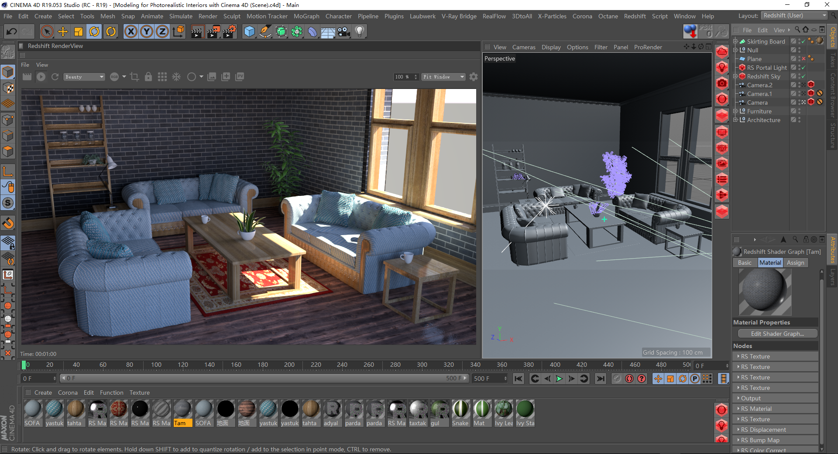The width and height of the screenshot is (838, 454).
Task: Click the RS Portal Light object icon
Action: [742, 68]
